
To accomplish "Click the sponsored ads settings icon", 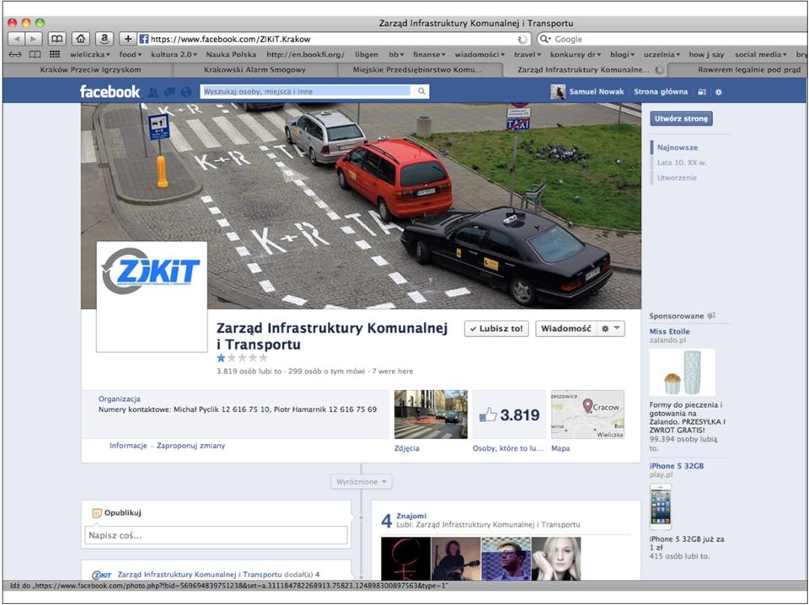I will [711, 316].
